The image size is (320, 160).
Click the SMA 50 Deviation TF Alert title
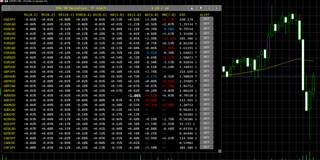coord(81,8)
